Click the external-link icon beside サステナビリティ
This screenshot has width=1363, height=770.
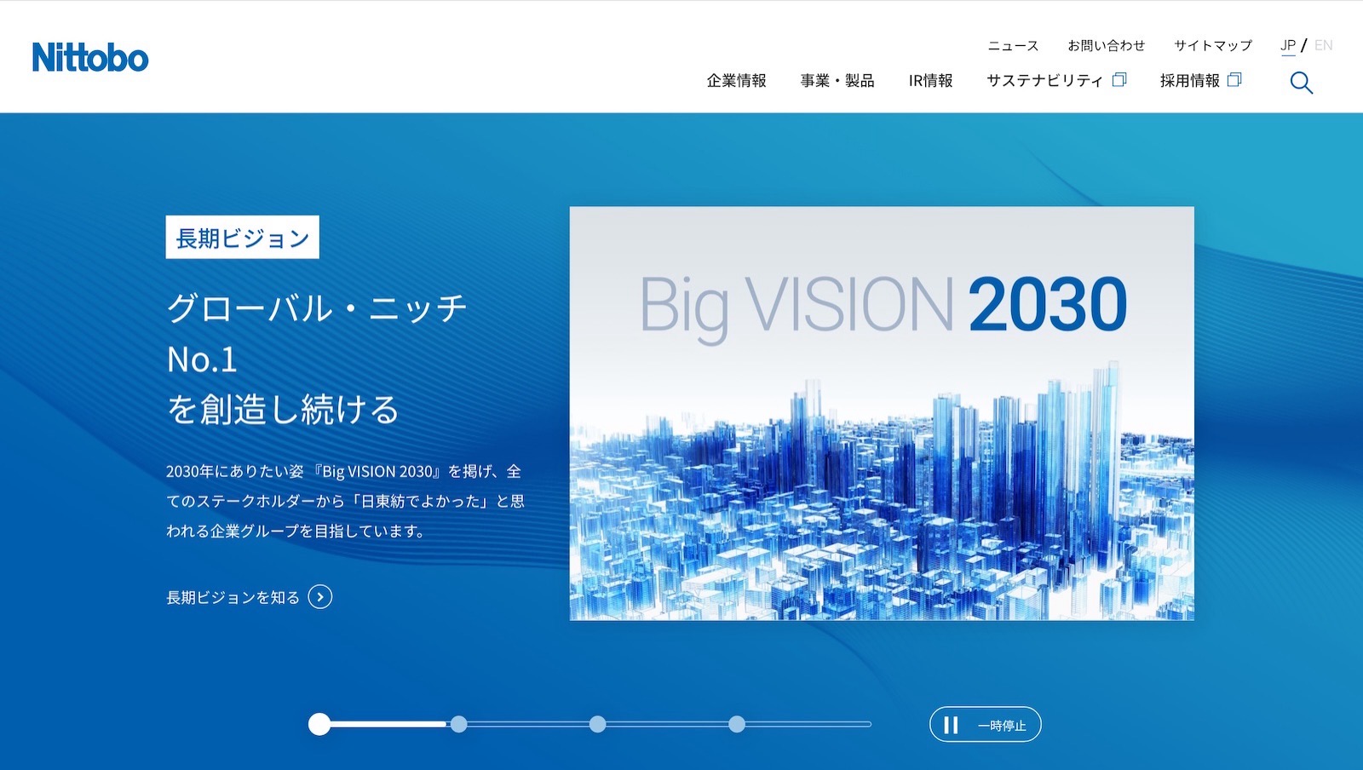click(x=1119, y=80)
